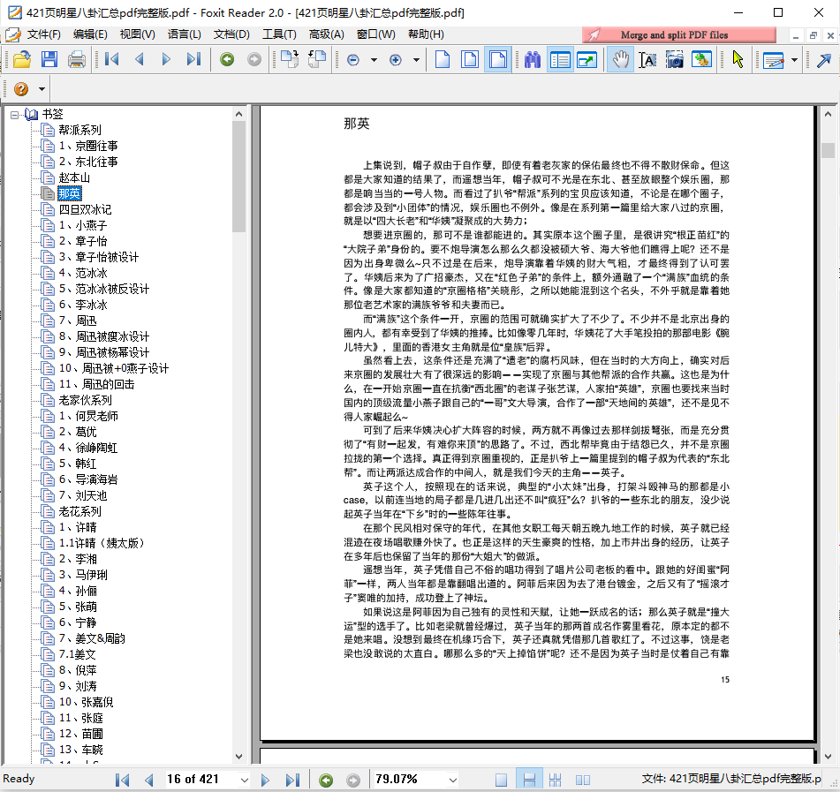
Task: Select the Text selection tool
Action: click(647, 60)
